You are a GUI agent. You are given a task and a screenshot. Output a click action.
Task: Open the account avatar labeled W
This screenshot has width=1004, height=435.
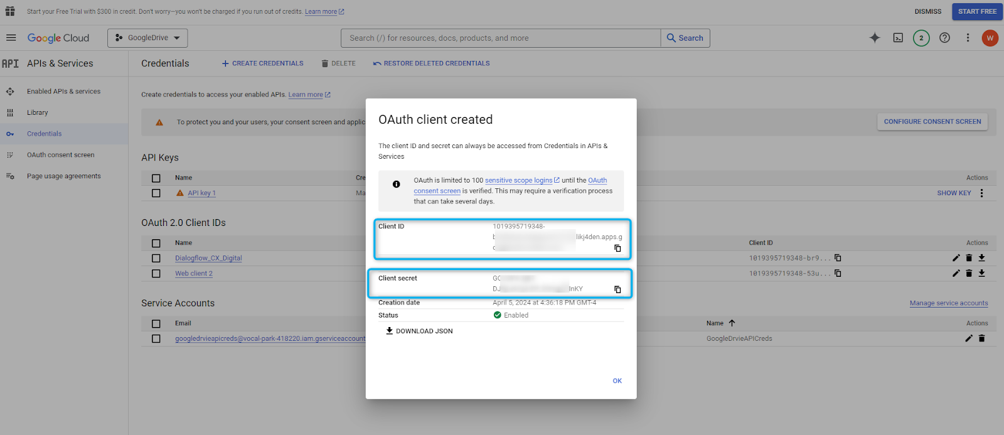(990, 38)
